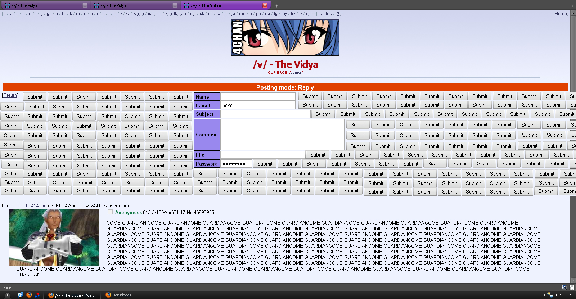Click the Posting mode: Reply banner
576x299 pixels.
point(285,87)
